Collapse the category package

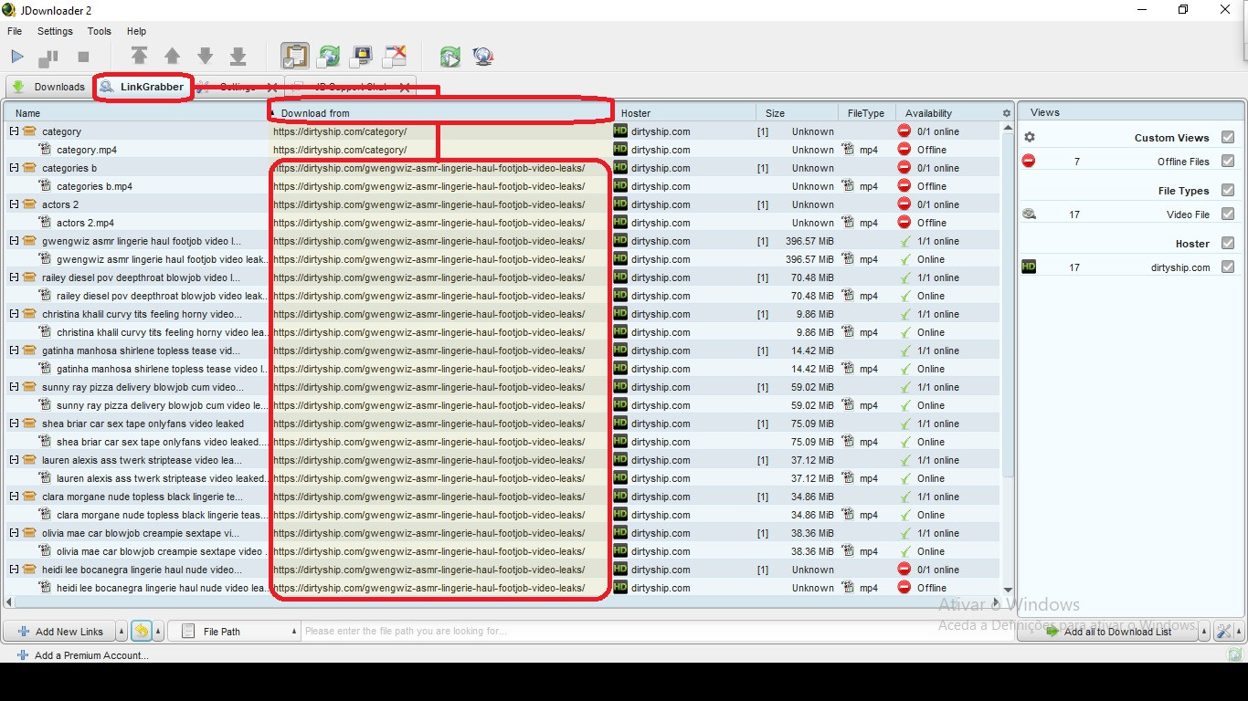[14, 131]
